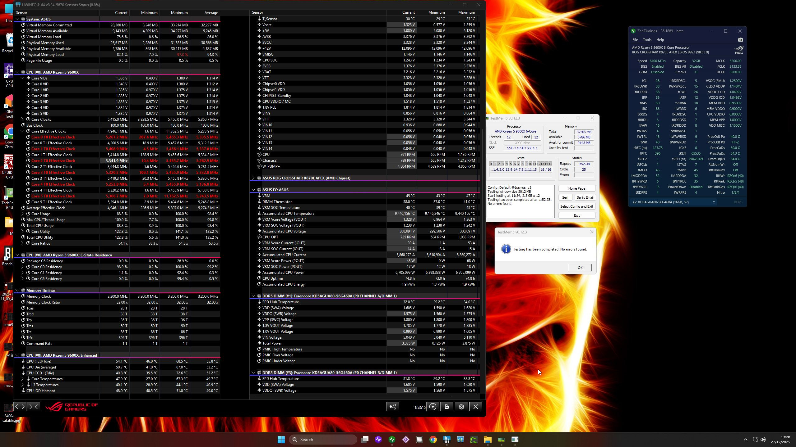
Task: Click the Select Config and Exit button
Action: [x=576, y=206]
